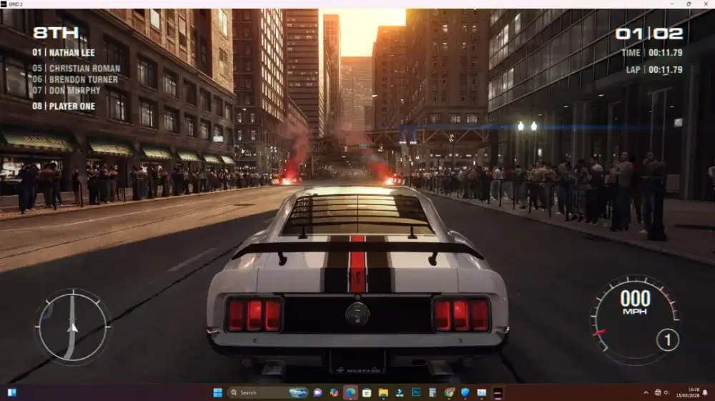This screenshot has width=715, height=401.
Task: Open Windows Security shield icon
Action: 465,392
